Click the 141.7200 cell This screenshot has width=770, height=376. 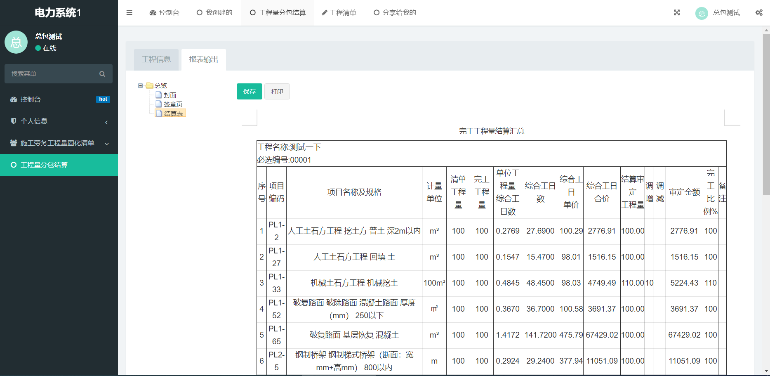click(540, 335)
